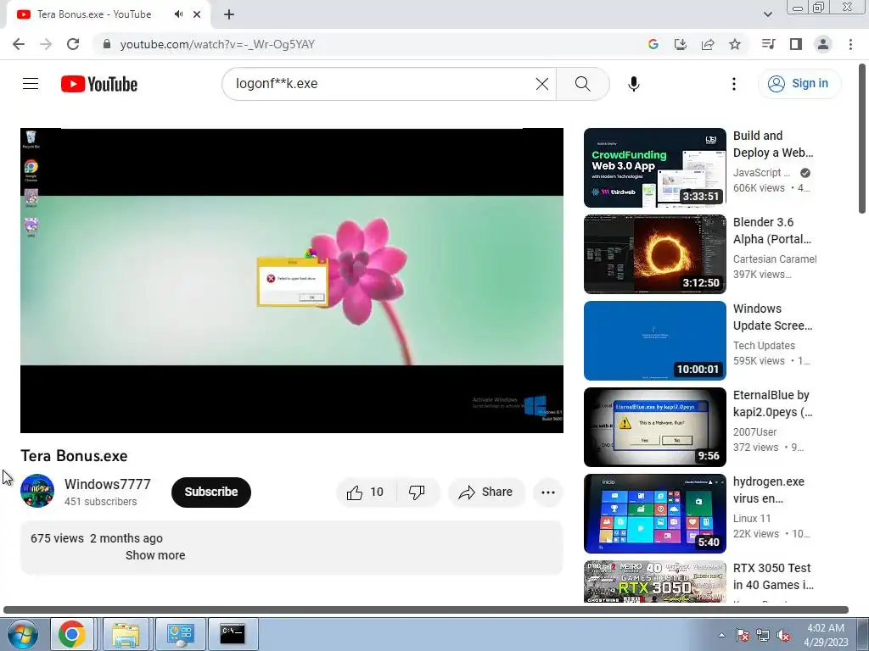
Task: Click the page vertical scrollbar
Action: tap(862, 138)
